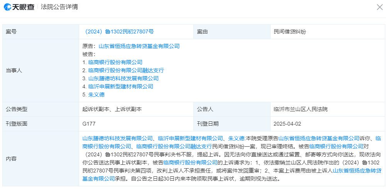Open defendant 5 朱义德 in parties list
The image size is (386, 189).
(x=96, y=94)
